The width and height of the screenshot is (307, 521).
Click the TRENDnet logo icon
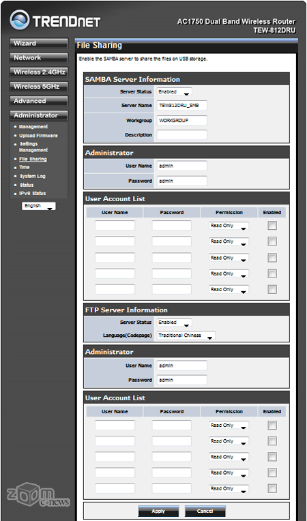point(20,20)
